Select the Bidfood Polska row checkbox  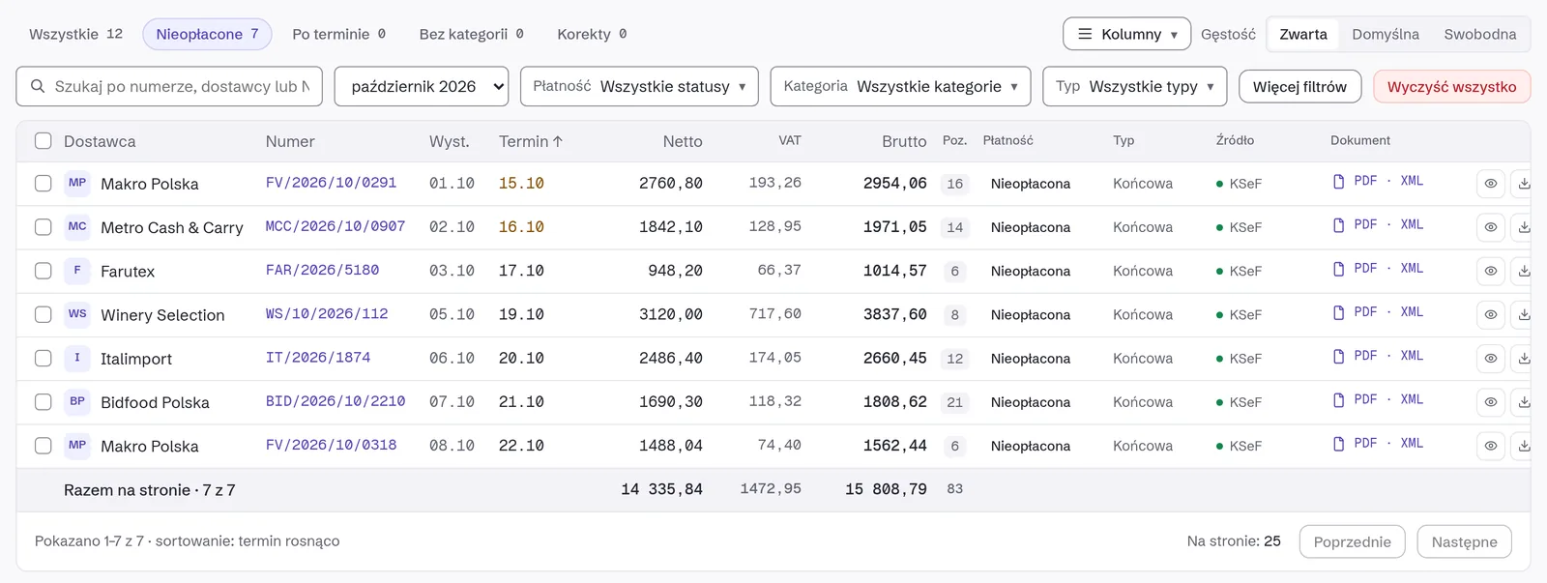pyautogui.click(x=43, y=402)
